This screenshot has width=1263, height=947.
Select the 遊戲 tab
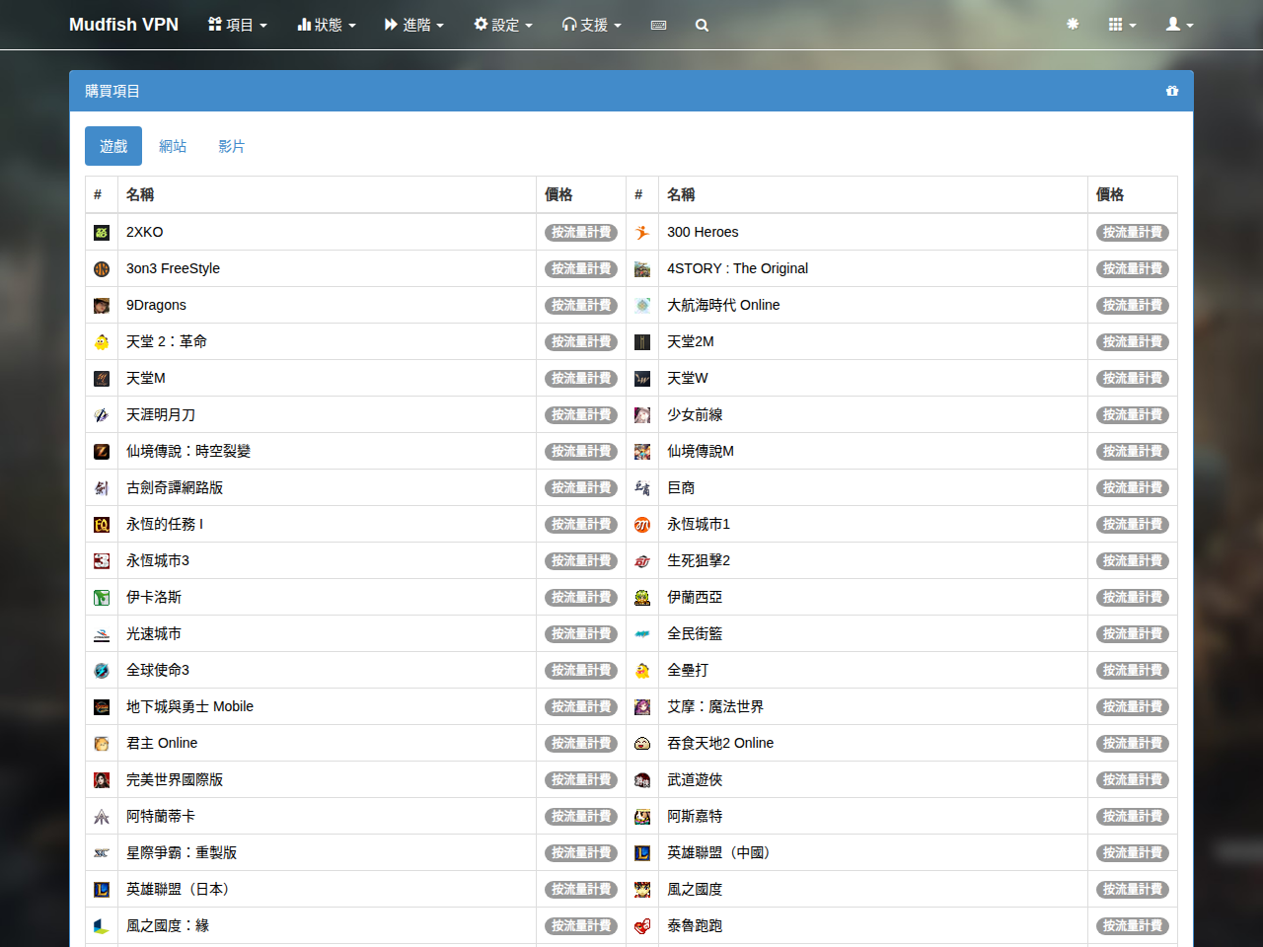pos(113,146)
